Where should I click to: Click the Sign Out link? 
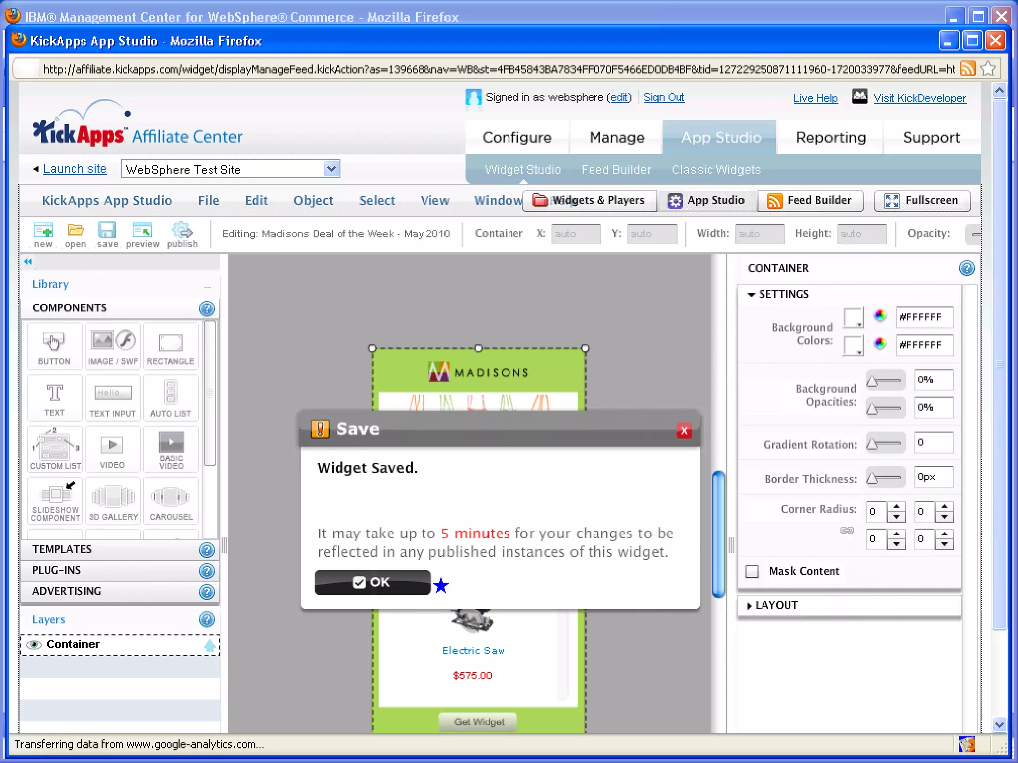(x=664, y=97)
